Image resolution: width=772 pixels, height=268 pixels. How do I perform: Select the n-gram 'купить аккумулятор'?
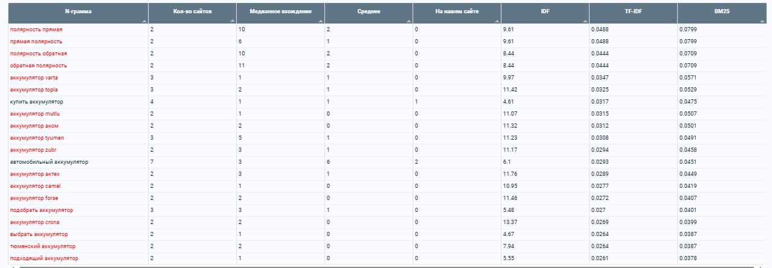(x=36, y=102)
